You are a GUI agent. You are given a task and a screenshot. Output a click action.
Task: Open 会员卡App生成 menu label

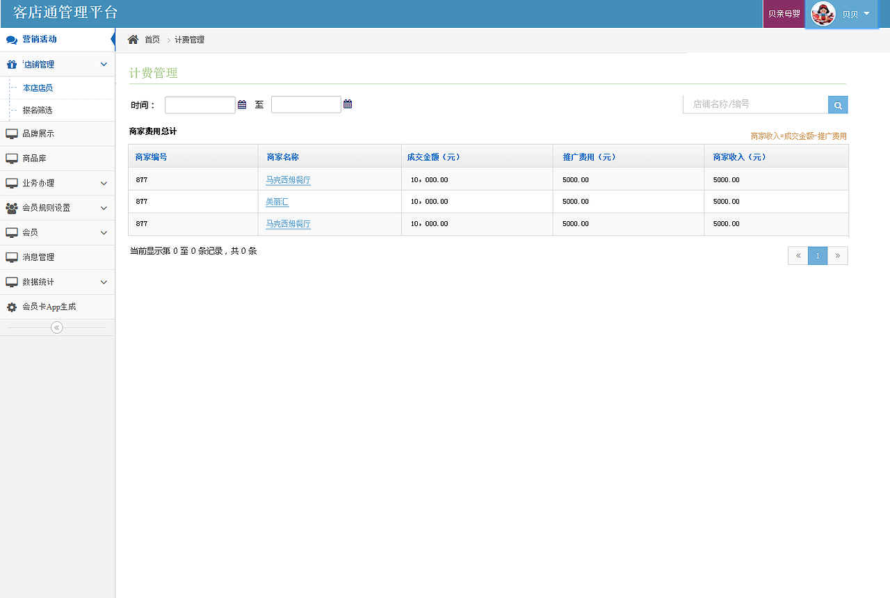pos(49,307)
